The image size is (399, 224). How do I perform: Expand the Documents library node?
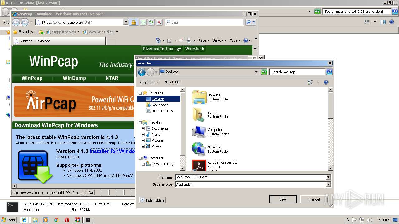pyautogui.click(x=143, y=128)
